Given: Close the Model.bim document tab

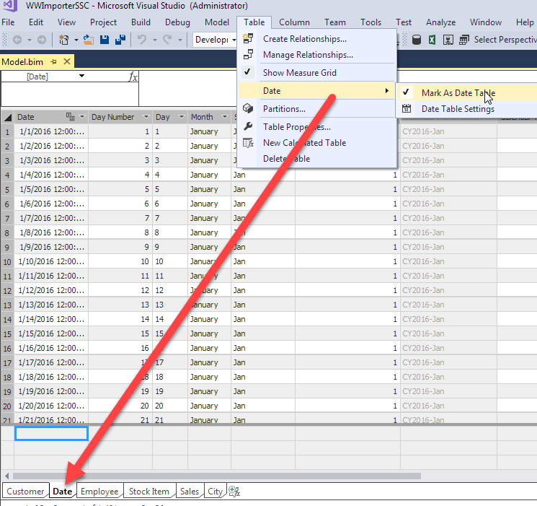Looking at the screenshot, I should 68,63.
